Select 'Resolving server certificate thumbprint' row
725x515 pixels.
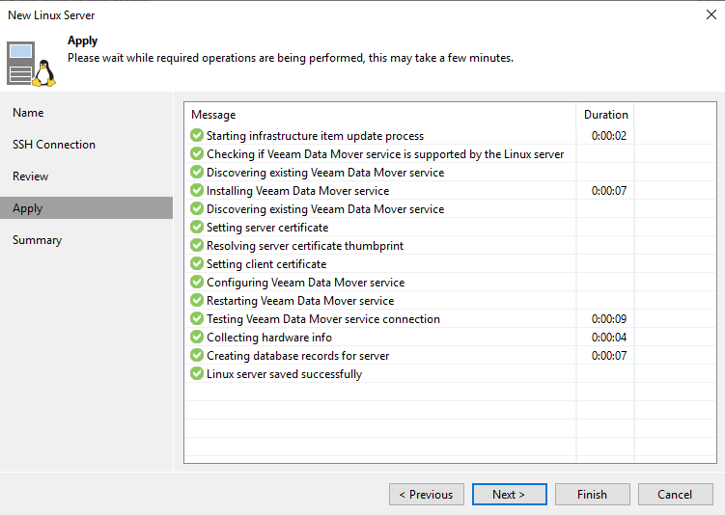pyautogui.click(x=451, y=245)
